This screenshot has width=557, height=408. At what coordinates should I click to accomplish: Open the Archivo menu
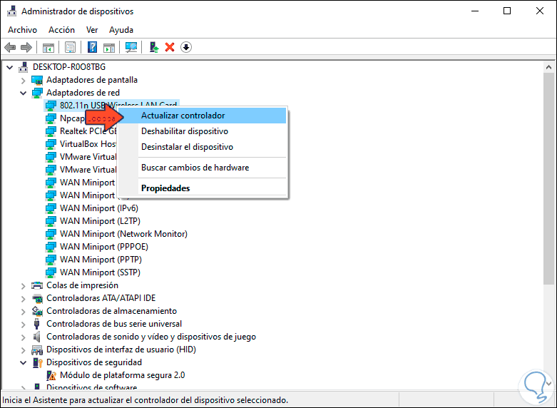tap(22, 30)
